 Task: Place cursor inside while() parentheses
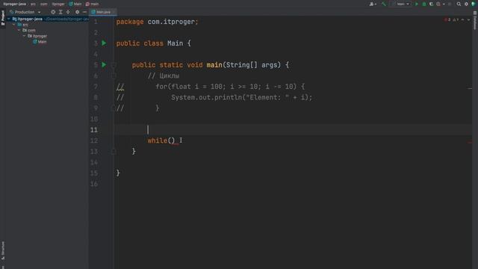tap(171, 140)
